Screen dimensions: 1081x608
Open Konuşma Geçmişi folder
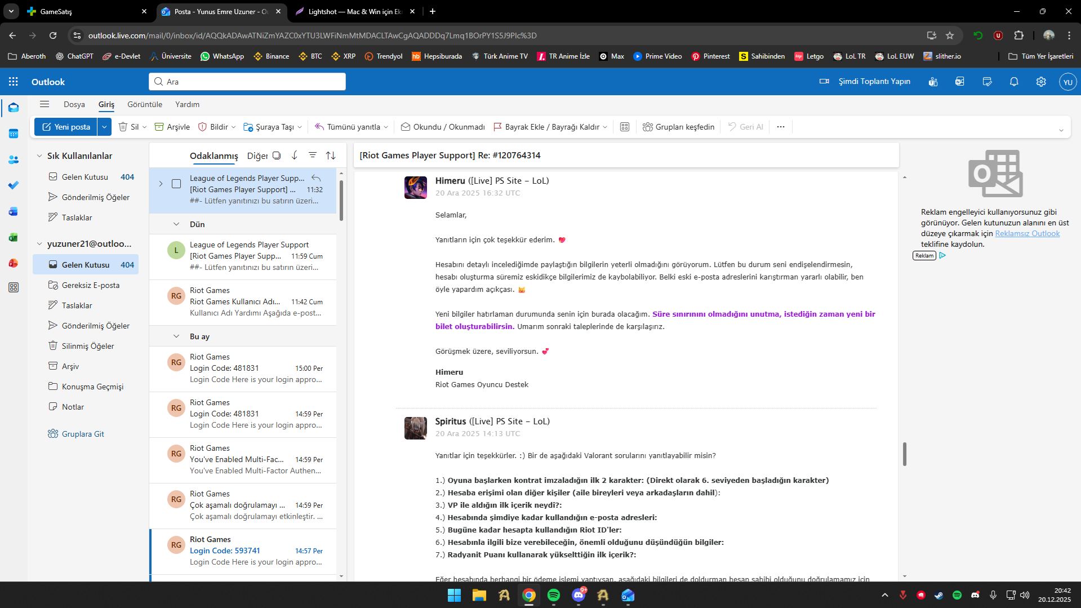(x=86, y=387)
